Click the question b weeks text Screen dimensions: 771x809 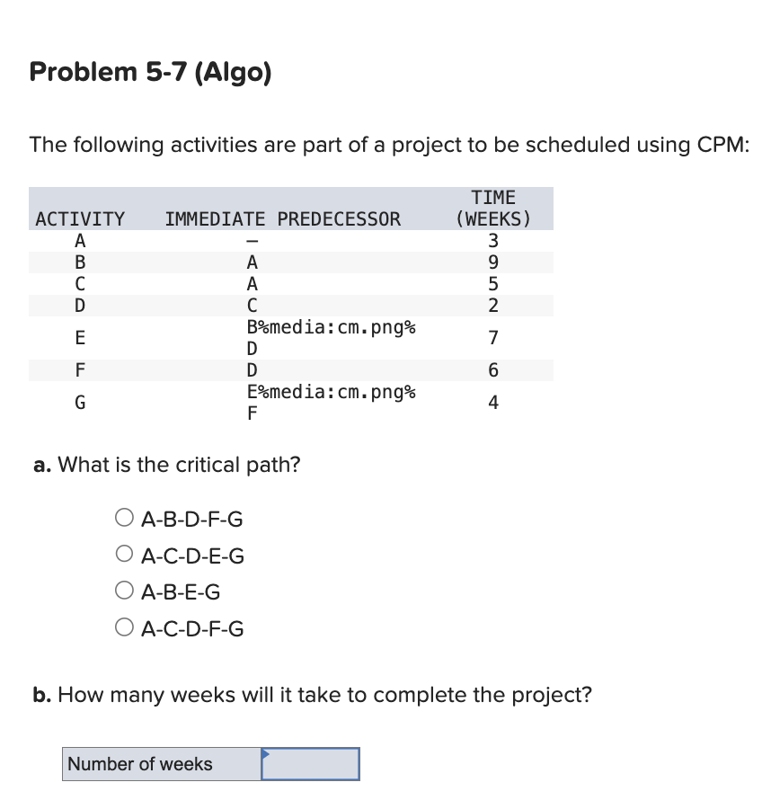tap(312, 694)
